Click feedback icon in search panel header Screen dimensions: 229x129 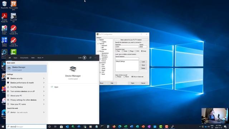[x=91, y=58]
